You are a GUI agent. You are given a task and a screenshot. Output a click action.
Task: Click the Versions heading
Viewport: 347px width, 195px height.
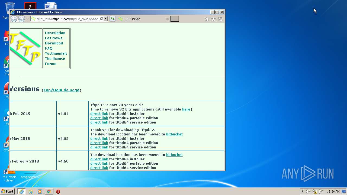pyautogui.click(x=25, y=89)
